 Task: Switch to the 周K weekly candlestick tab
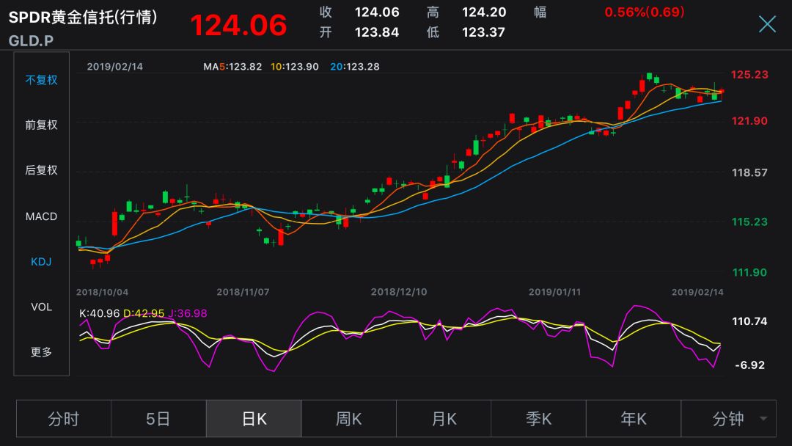click(348, 419)
